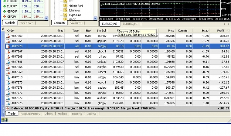
Task: Click the Market Watch scroll down arrow
Action: click(46, 18)
